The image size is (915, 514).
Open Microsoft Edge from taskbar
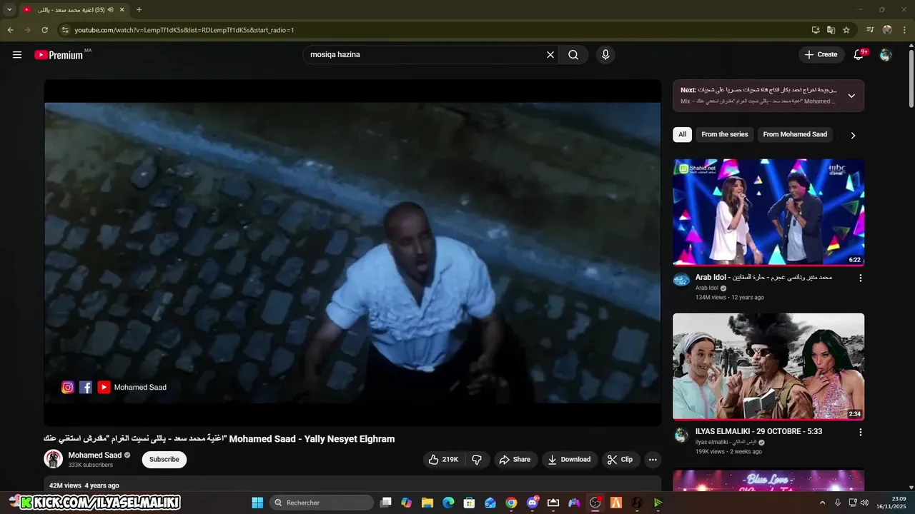tap(448, 503)
